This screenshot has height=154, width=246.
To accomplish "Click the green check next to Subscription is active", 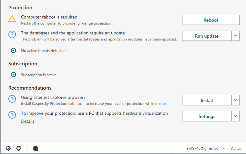I will pos(13,75).
